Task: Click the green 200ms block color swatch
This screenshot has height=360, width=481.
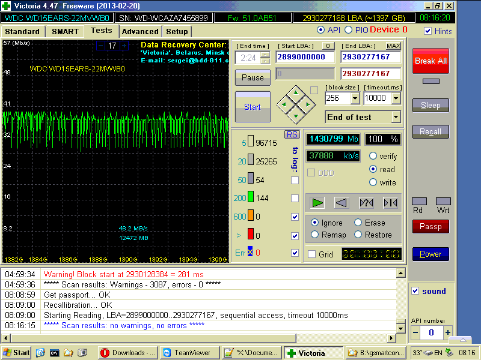Action: pyautogui.click(x=251, y=197)
